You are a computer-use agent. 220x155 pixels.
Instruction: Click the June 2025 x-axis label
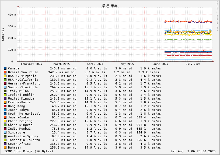pos(161,64)
